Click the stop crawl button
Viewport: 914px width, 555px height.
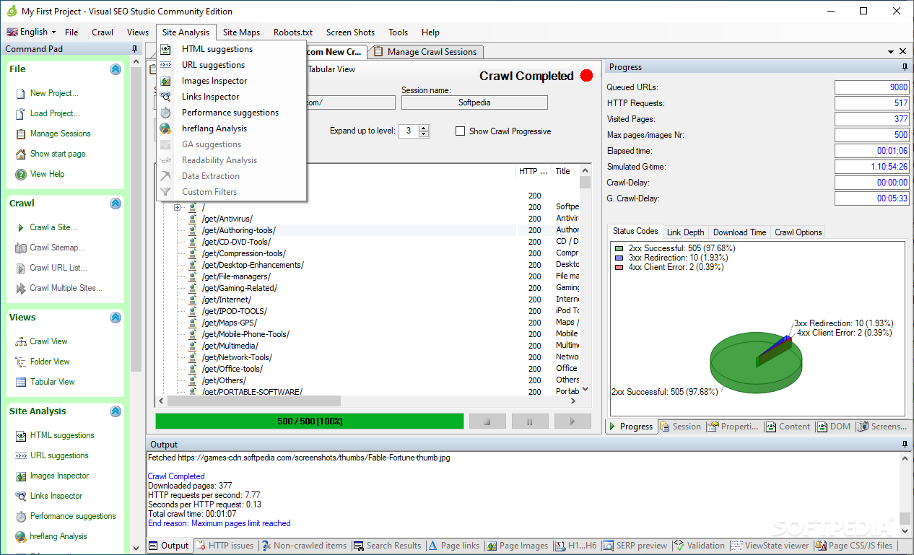tap(487, 421)
